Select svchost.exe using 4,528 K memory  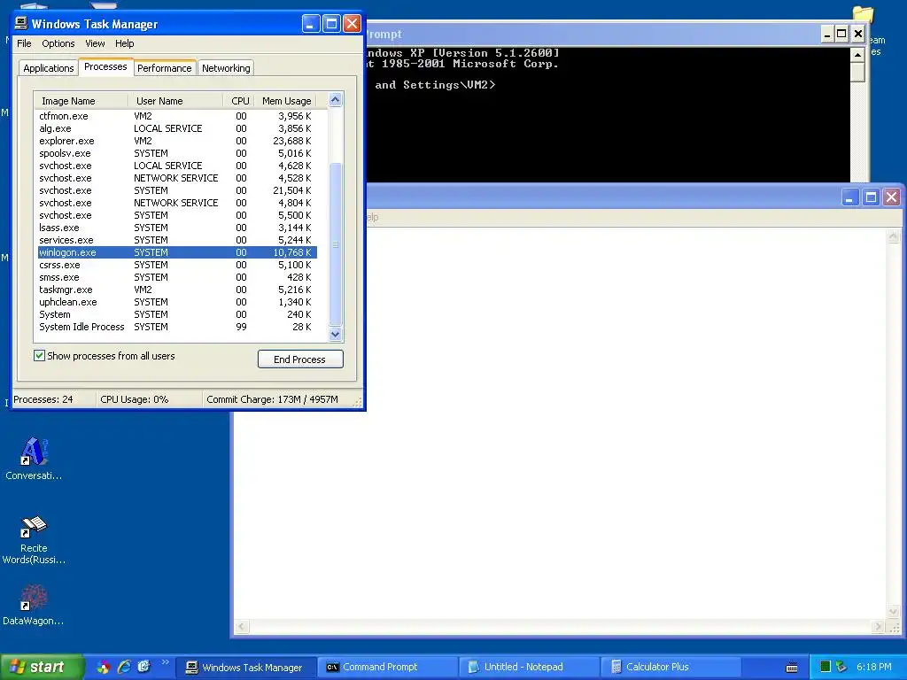177,178
